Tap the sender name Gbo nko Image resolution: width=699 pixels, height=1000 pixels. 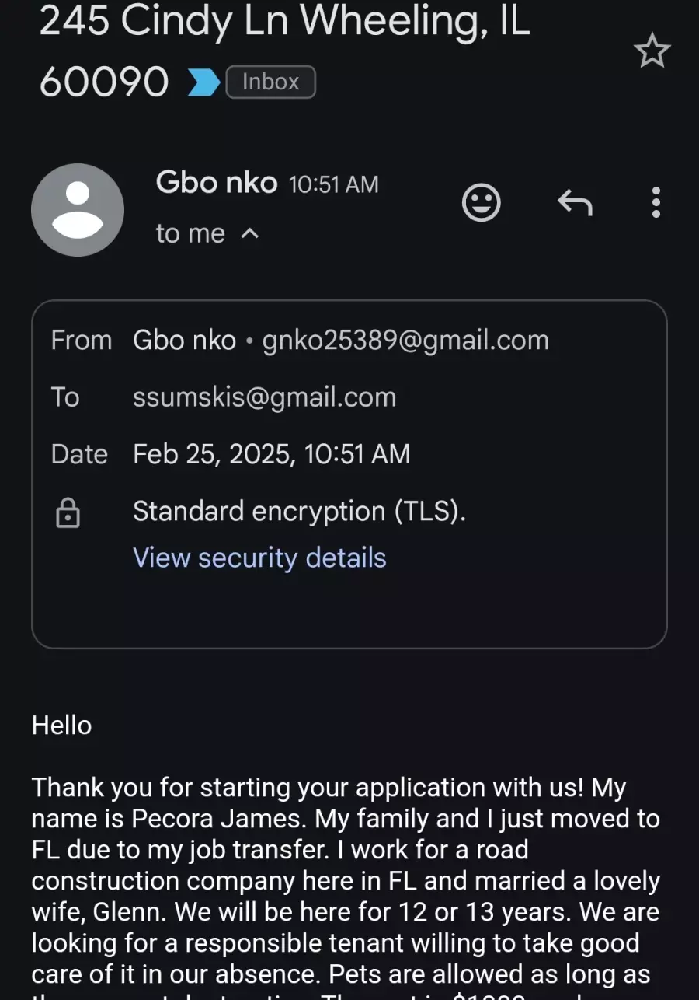tap(217, 183)
